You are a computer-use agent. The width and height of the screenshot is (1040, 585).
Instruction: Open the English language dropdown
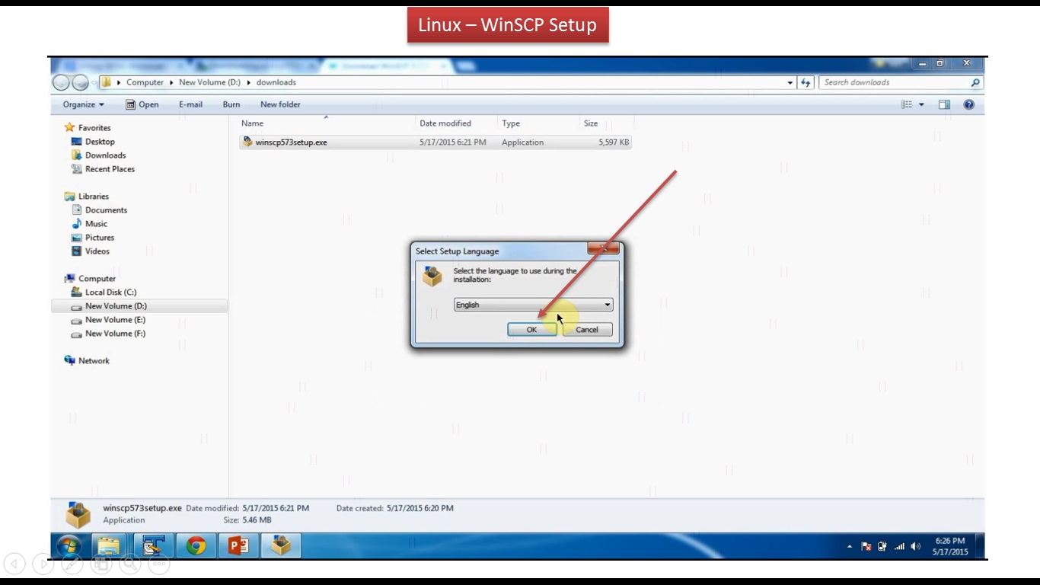click(533, 305)
